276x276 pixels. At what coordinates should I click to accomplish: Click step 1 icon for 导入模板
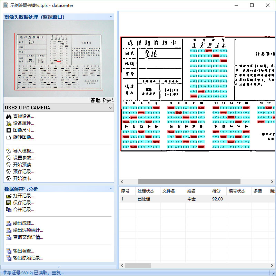(x=9, y=151)
